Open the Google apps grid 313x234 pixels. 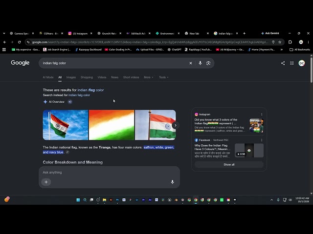pyautogui.click(x=292, y=63)
